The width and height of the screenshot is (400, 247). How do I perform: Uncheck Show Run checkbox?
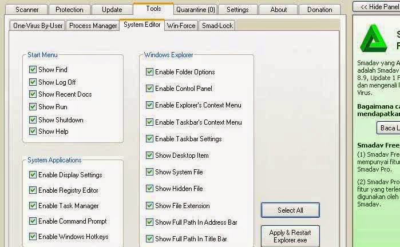tap(33, 106)
